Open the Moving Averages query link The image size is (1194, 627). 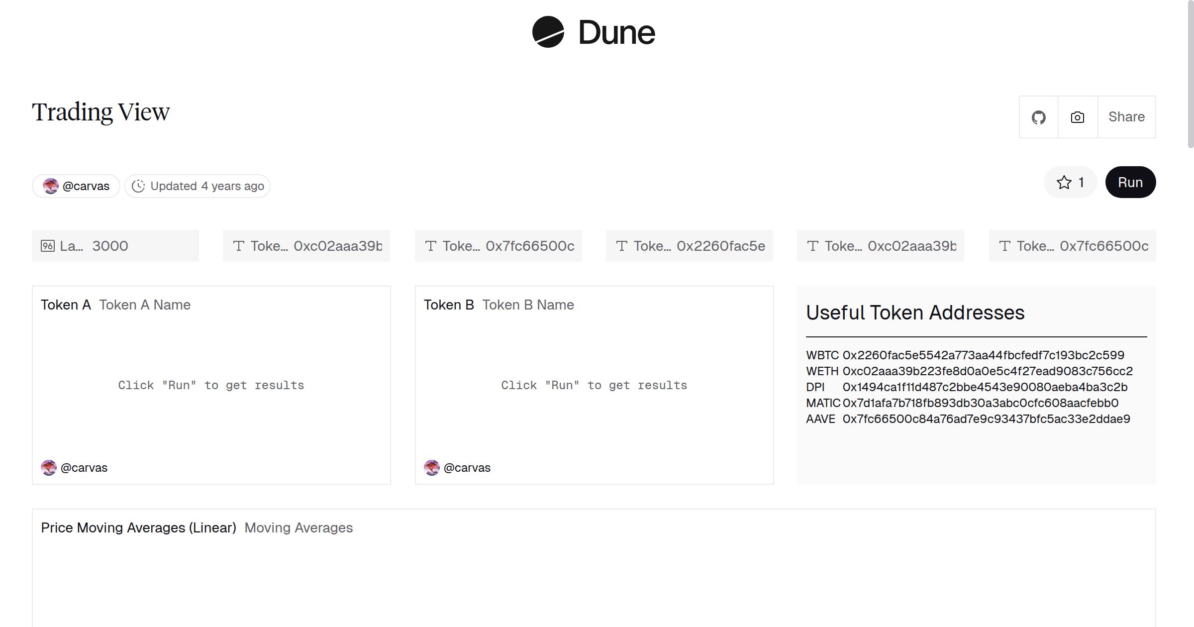(298, 528)
